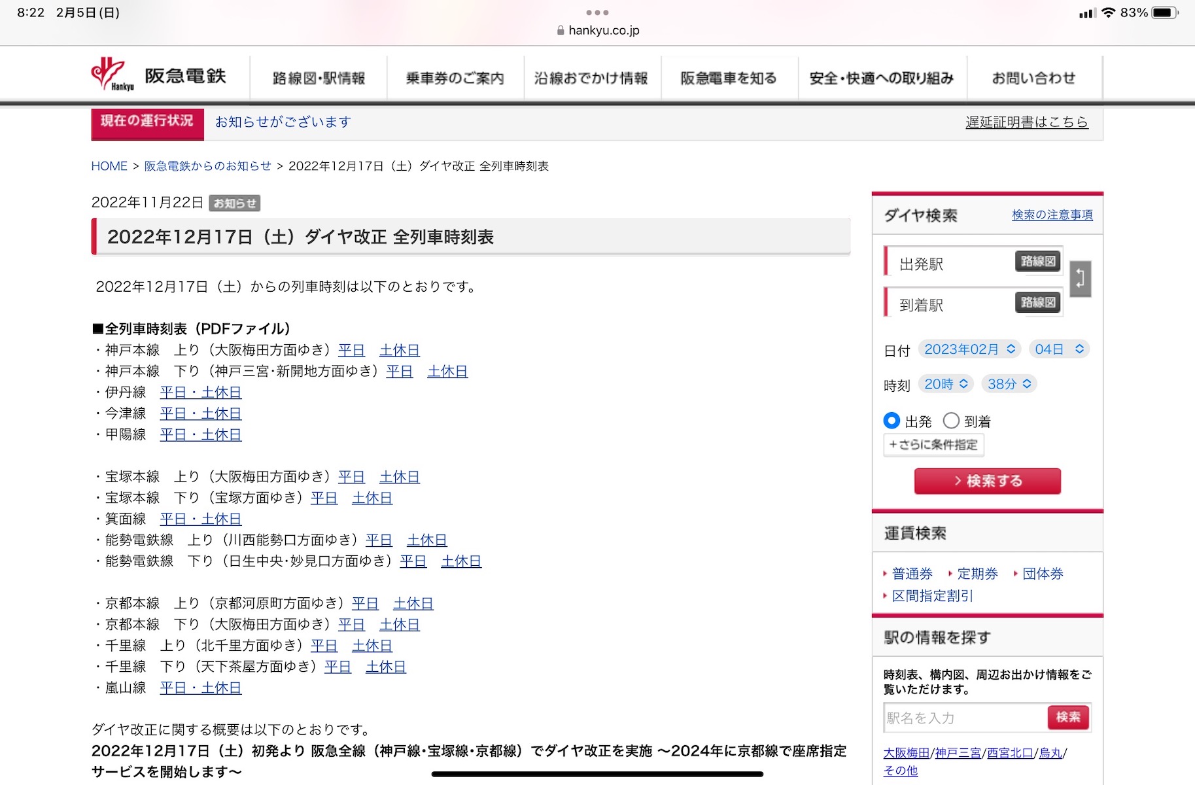
Task: Open 神戸本線 上り 平日 timetable PDF
Action: (351, 351)
